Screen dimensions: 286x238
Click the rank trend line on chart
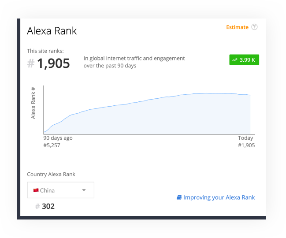click(146, 100)
